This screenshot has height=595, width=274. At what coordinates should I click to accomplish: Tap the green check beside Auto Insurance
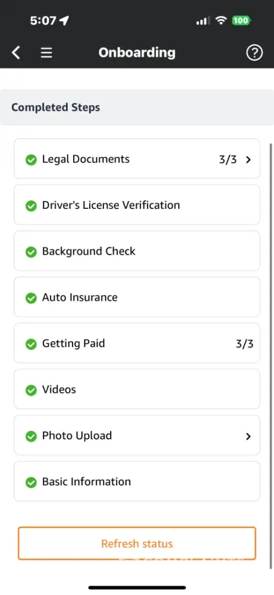point(31,298)
